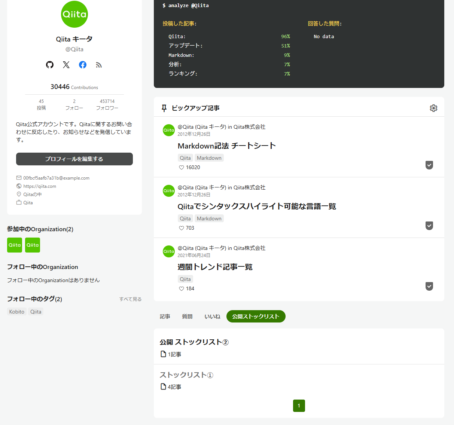
Task: Click the プロフィールを編集する button
Action: [74, 159]
